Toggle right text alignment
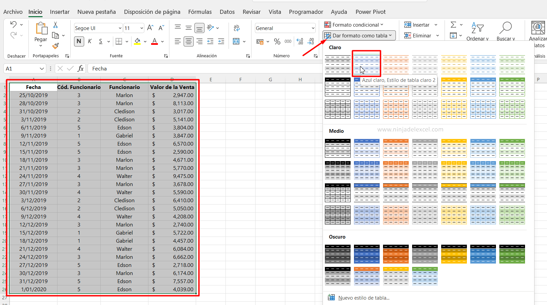This screenshot has width=547, height=305. point(199,41)
